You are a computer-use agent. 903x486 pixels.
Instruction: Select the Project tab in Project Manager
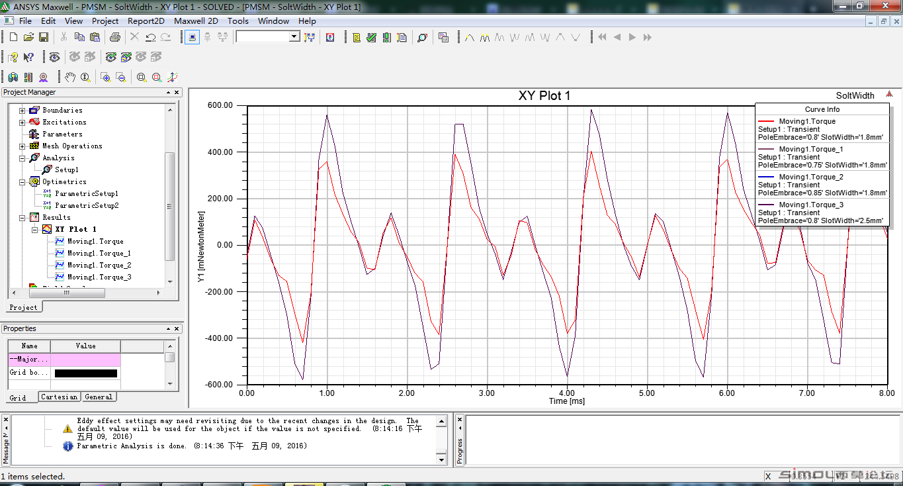(x=23, y=307)
